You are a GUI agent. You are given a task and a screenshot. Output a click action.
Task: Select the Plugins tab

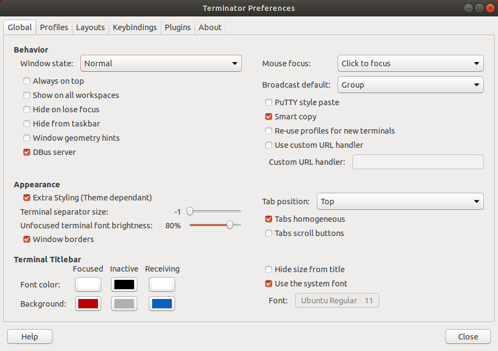pyautogui.click(x=177, y=27)
